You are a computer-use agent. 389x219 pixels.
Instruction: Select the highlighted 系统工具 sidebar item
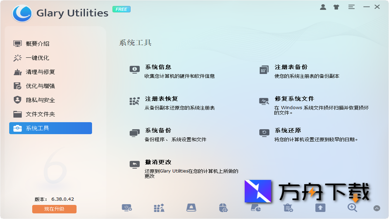click(50, 128)
